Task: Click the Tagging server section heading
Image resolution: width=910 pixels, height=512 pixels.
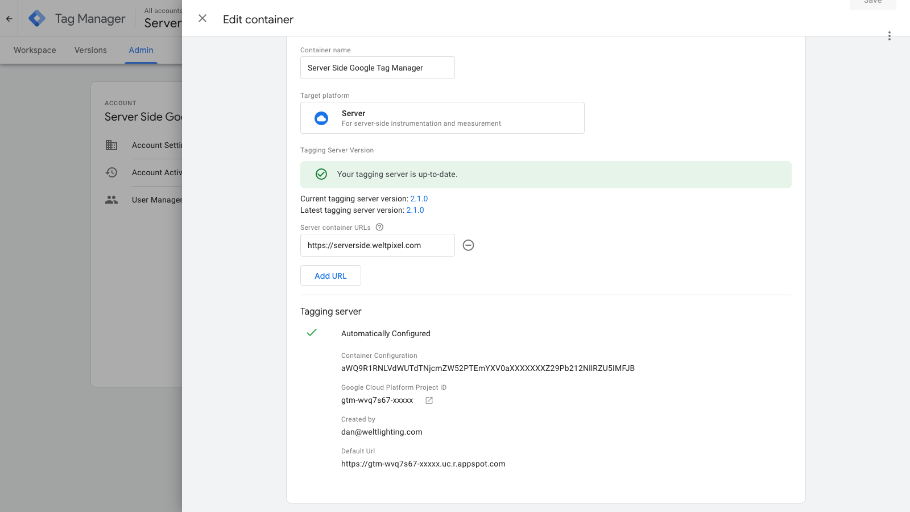Action: pos(331,311)
